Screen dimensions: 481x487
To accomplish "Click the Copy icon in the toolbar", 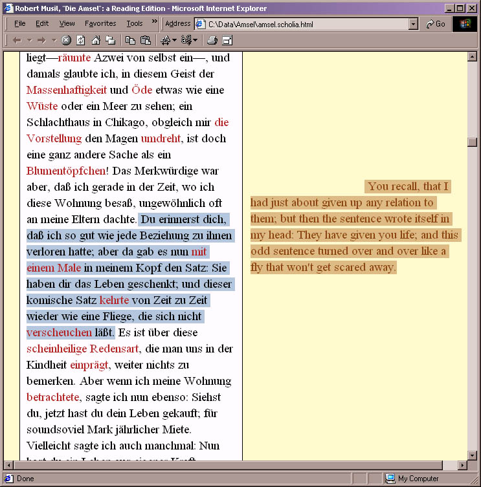I will coord(130,40).
